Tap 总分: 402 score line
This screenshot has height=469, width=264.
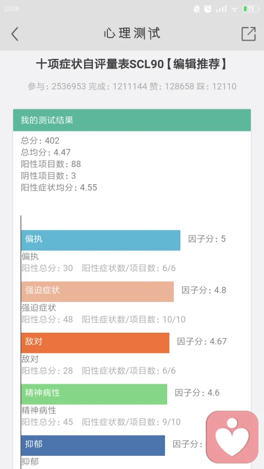point(40,140)
